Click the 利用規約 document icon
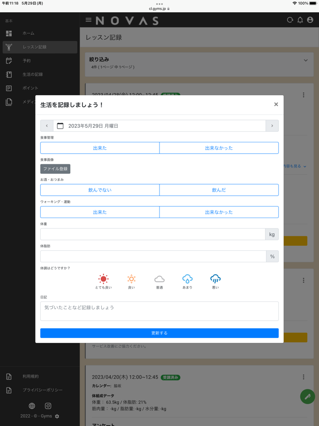 point(9,377)
